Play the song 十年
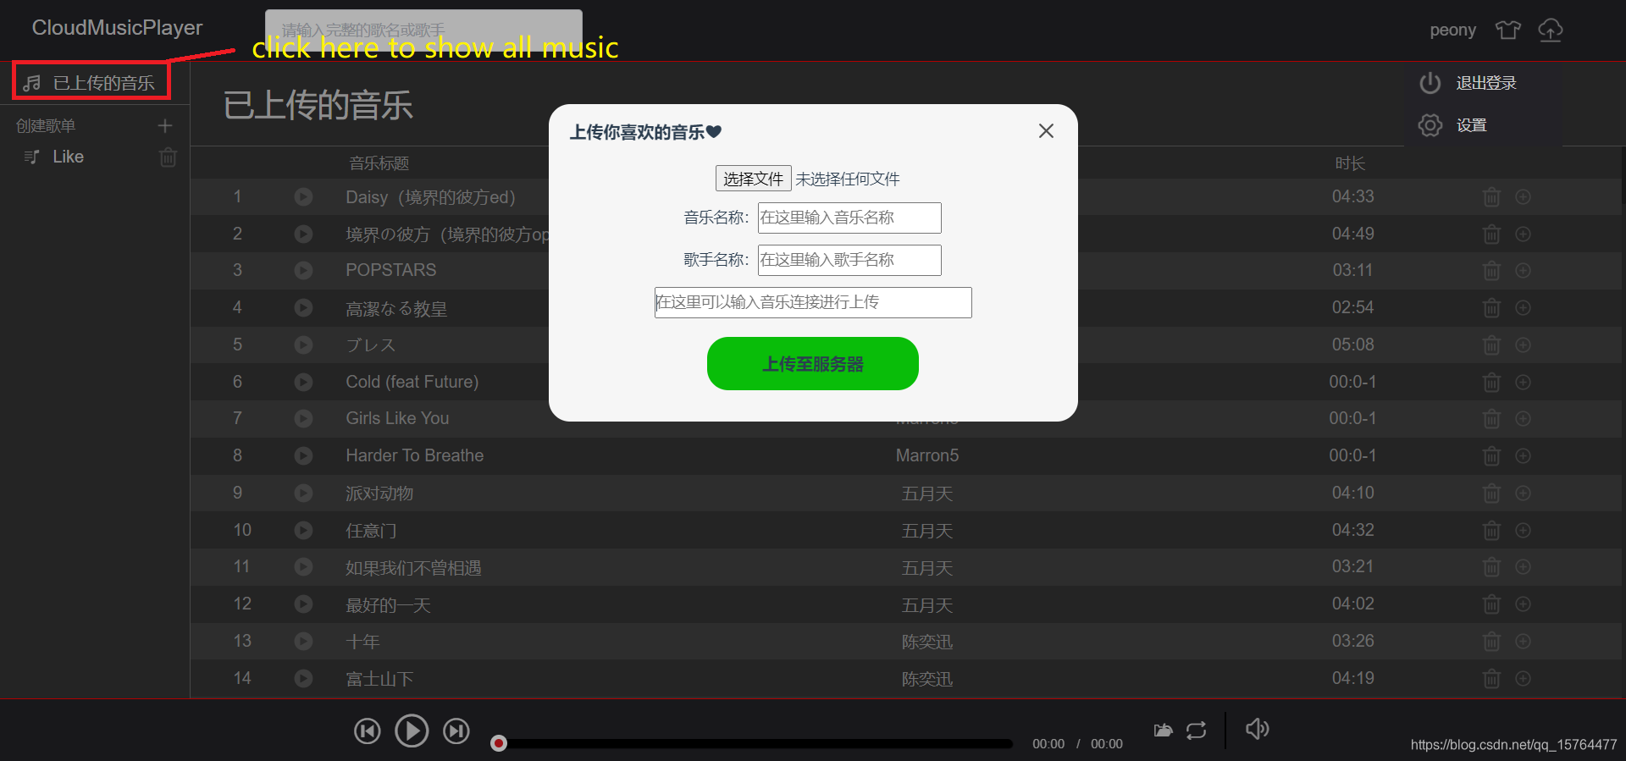Screen dimensions: 1626x761 [303, 641]
